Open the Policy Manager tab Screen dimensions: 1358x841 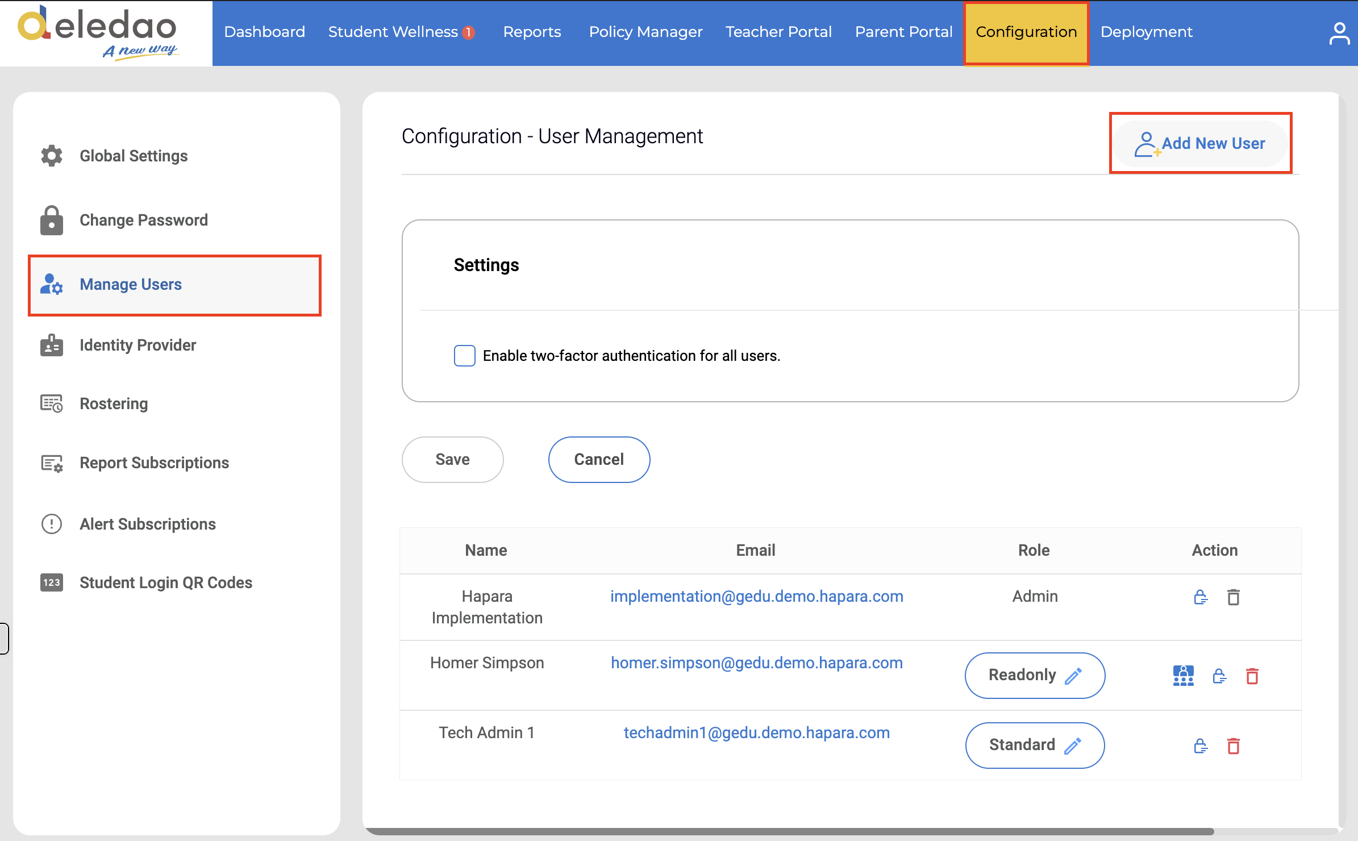pyautogui.click(x=645, y=32)
